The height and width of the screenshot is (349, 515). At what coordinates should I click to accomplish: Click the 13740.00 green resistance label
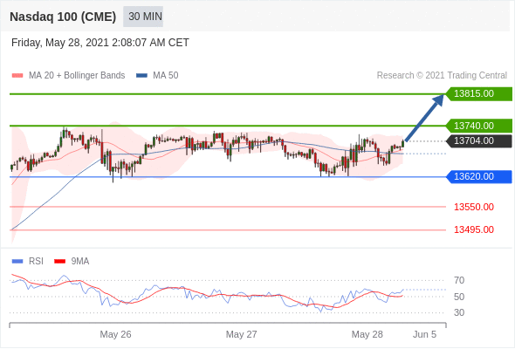click(479, 126)
